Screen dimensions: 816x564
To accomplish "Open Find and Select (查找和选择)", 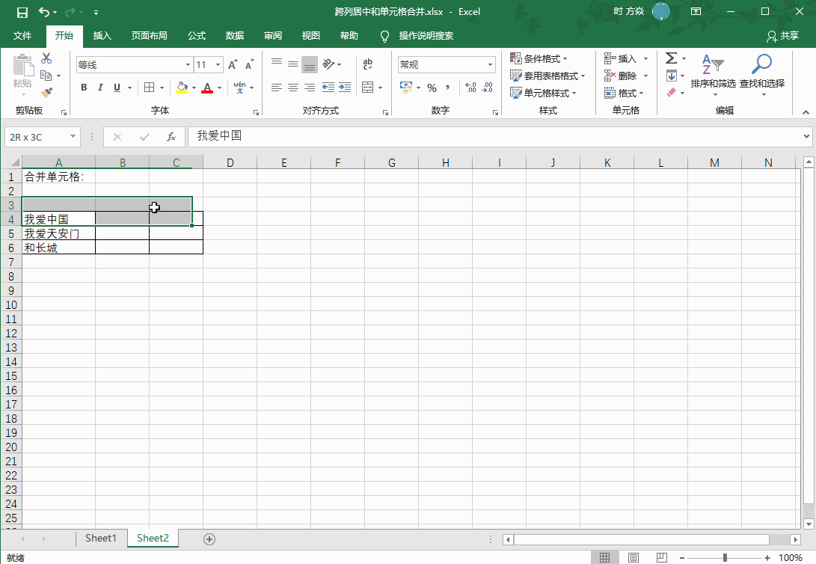I will (x=762, y=74).
